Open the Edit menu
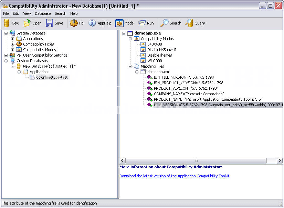This screenshot has width=284, height=208. (15, 13)
